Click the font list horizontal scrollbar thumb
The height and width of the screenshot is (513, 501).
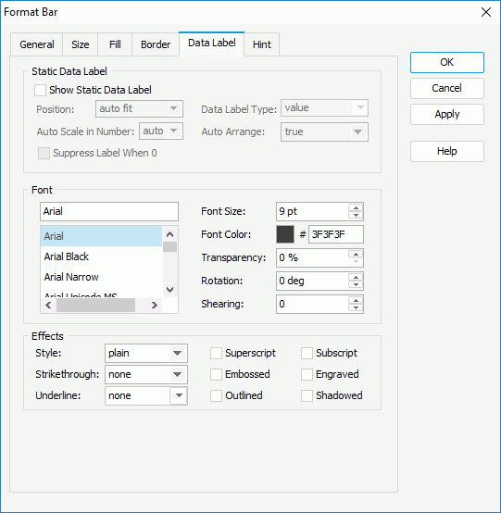pos(95,306)
